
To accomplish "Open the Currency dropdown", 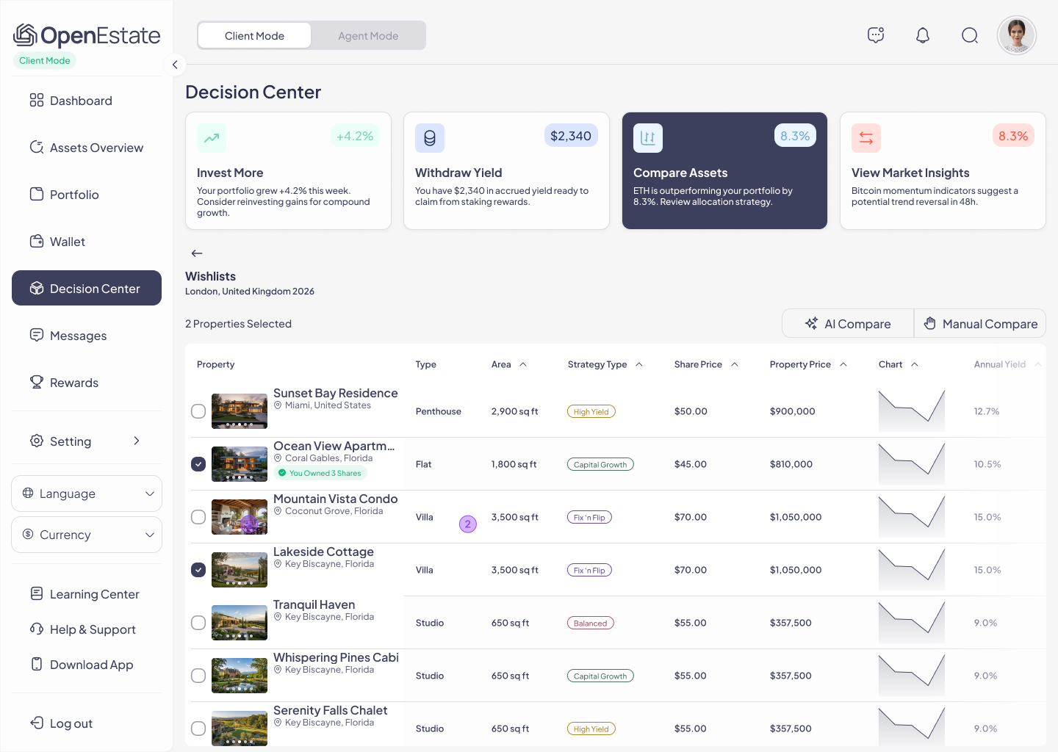I will (x=87, y=535).
